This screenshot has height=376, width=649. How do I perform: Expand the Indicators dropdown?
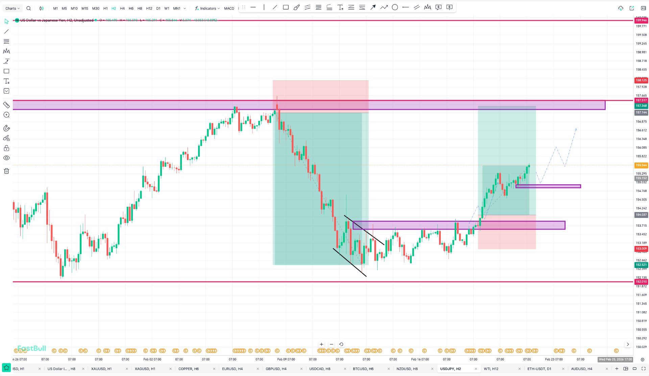point(208,8)
